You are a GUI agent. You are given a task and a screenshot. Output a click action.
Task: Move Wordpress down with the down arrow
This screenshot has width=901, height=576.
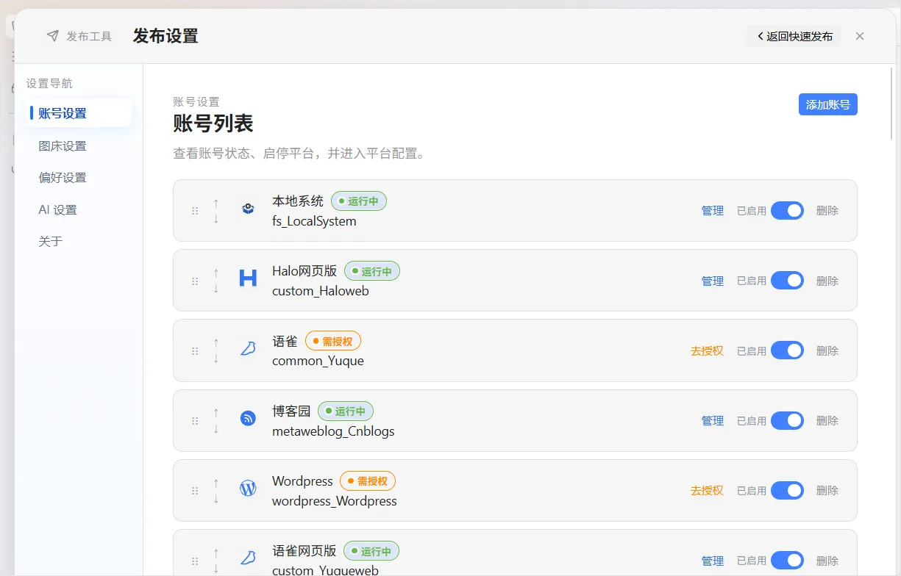pos(216,499)
